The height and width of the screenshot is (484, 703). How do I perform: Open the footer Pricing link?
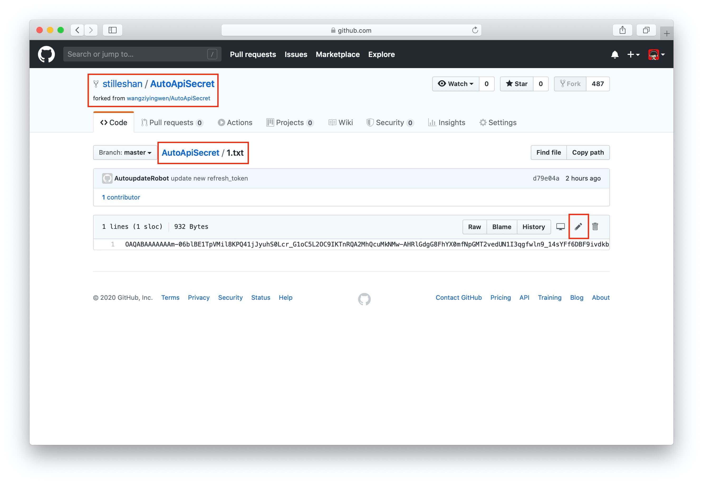click(500, 298)
